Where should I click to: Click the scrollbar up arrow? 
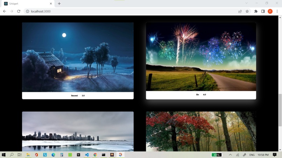click(280, 17)
